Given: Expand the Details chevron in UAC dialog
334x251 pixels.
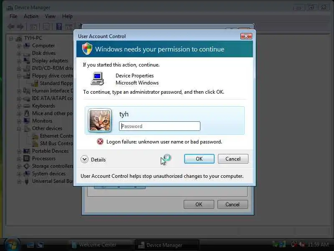Looking at the screenshot, I should tap(85, 159).
